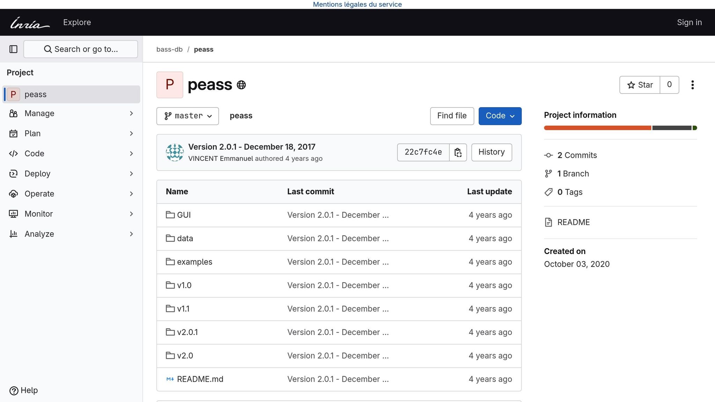Viewport: 715px width, 402px height.
Task: Click Sign in
Action: click(x=689, y=22)
